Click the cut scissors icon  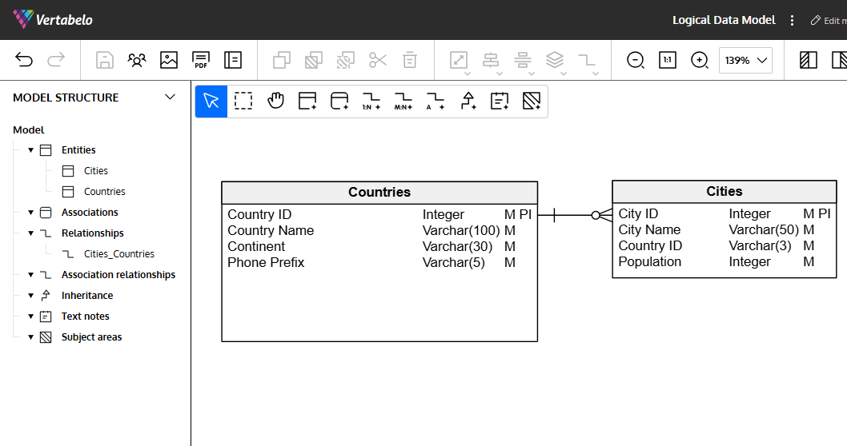coord(378,60)
